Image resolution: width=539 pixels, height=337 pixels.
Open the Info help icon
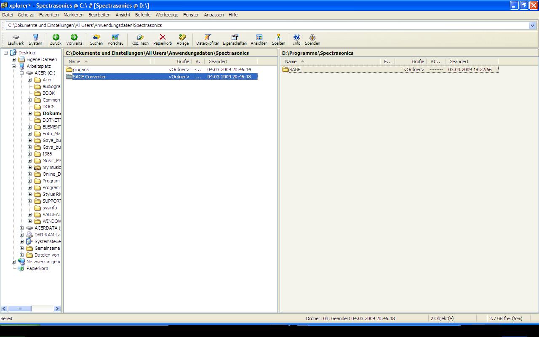[297, 40]
